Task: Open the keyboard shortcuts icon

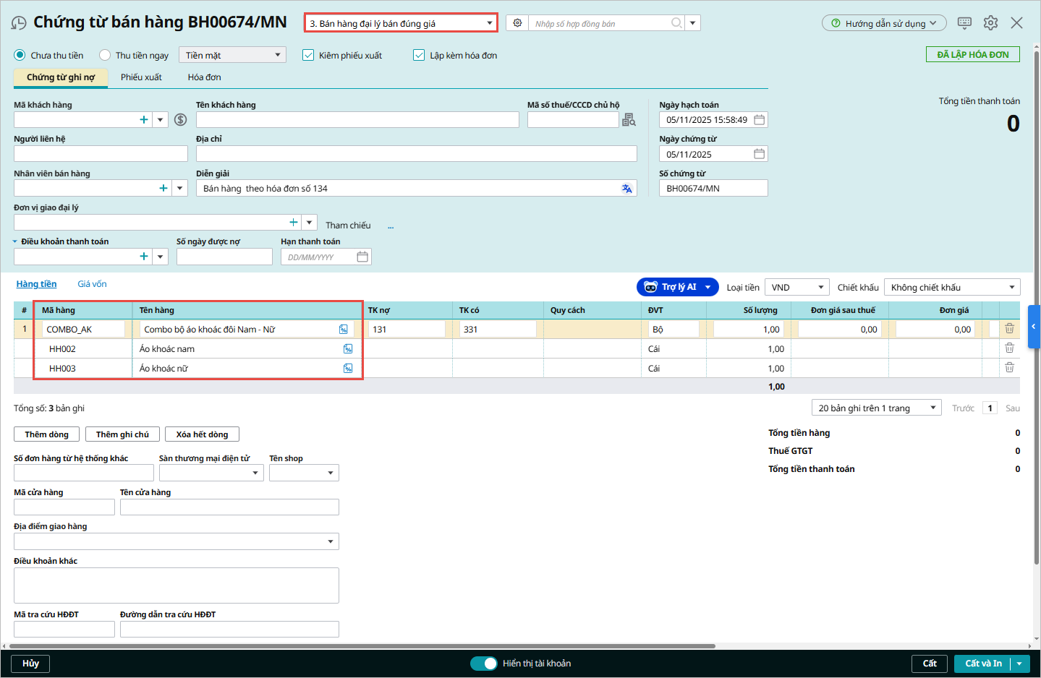Action: 964,23
